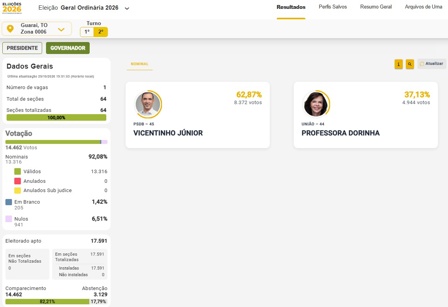Select the NOMINAL tab
Screen dimensions: 448x307
pos(140,64)
